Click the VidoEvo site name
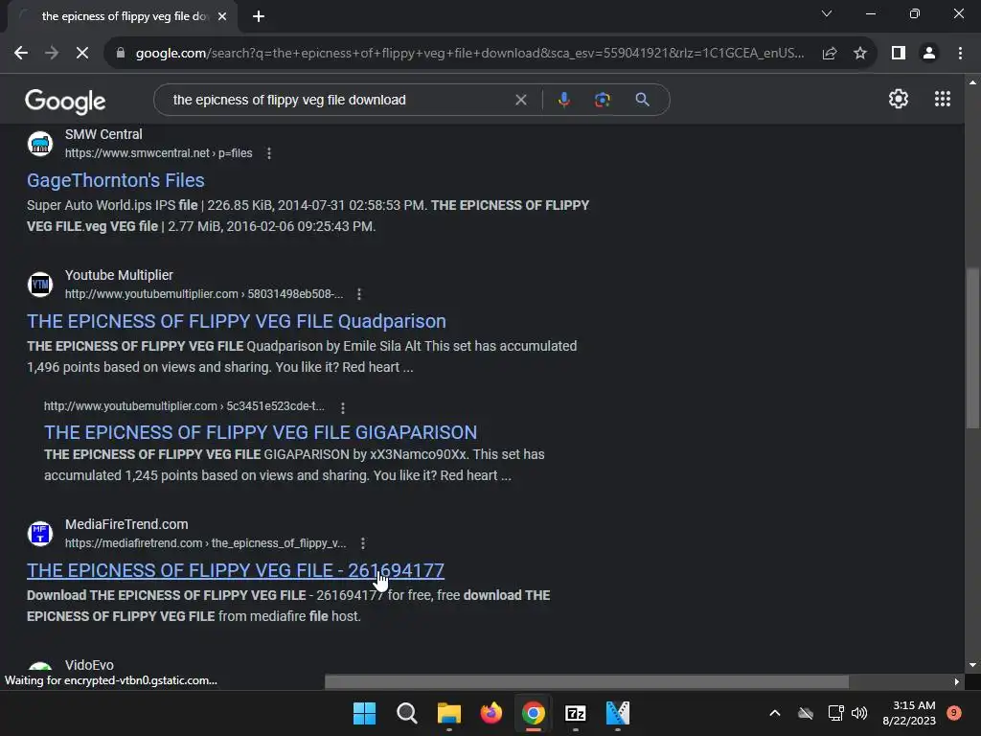 pos(89,665)
